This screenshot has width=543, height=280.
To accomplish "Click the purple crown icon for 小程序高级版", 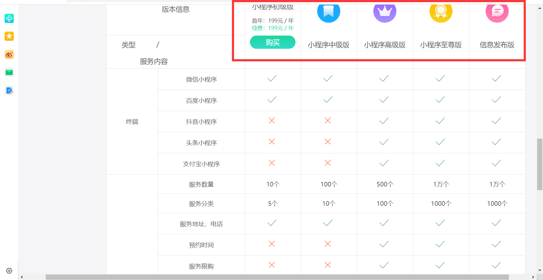I will click(384, 11).
